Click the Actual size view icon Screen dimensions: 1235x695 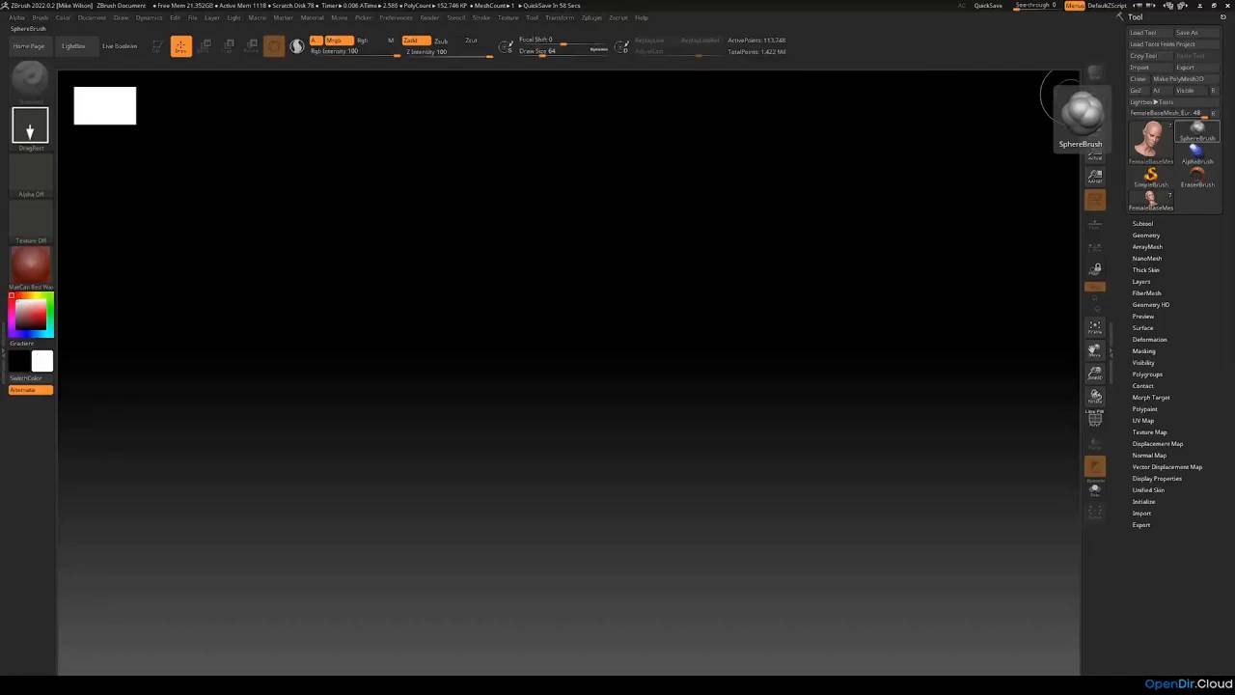click(x=1095, y=154)
